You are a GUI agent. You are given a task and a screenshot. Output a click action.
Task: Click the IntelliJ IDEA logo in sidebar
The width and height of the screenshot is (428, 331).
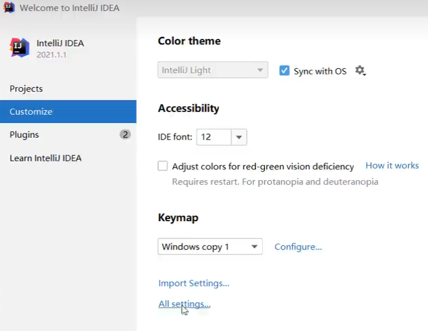click(x=19, y=48)
